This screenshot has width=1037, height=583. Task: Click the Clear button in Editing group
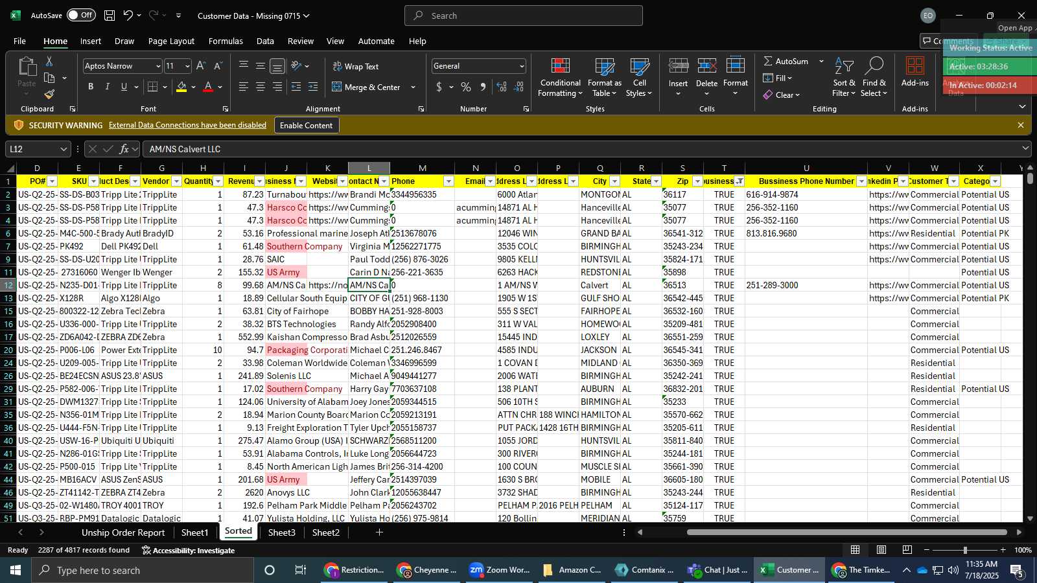coord(781,95)
